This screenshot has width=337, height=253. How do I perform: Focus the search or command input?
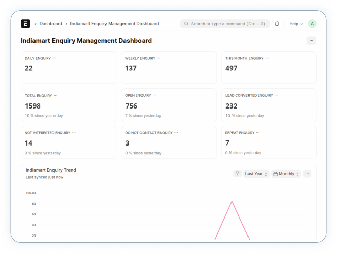pyautogui.click(x=225, y=24)
